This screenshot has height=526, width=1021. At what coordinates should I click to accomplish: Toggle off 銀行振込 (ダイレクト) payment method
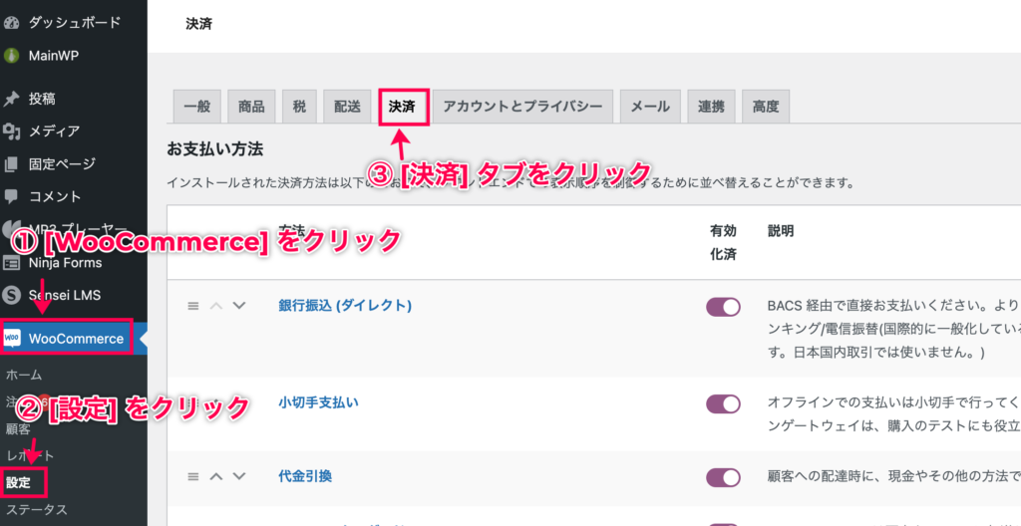coord(724,307)
